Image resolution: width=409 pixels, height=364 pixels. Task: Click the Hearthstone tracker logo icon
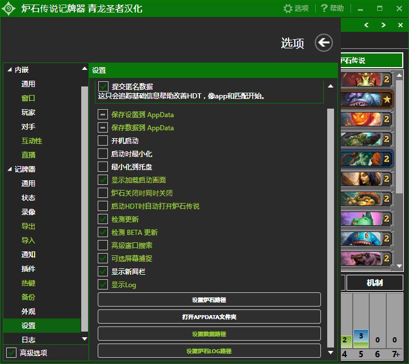(x=9, y=9)
